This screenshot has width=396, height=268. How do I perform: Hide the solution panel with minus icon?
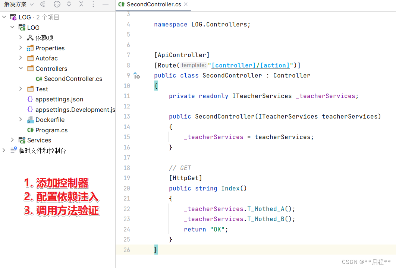(106, 4)
